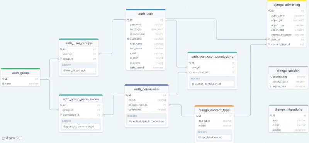Select the django_admin_log table title
This screenshot has height=143, width=309.
coord(287,5)
